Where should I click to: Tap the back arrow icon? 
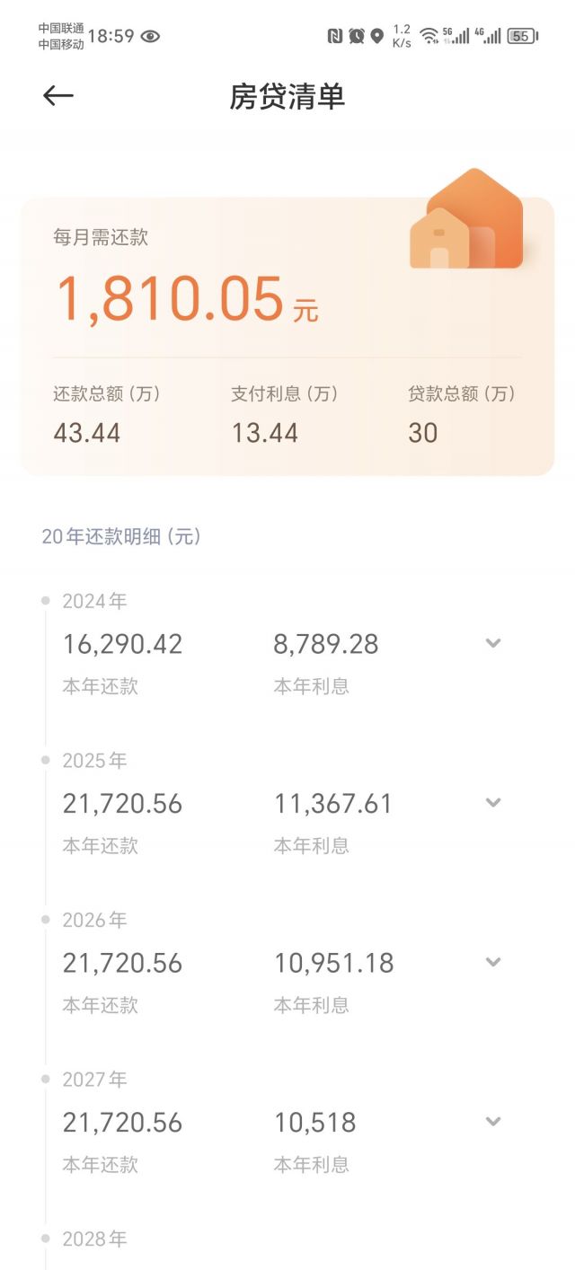pos(58,96)
